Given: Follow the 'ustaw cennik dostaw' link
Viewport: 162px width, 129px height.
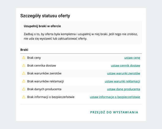Looking at the screenshot, I should pos(125,65).
